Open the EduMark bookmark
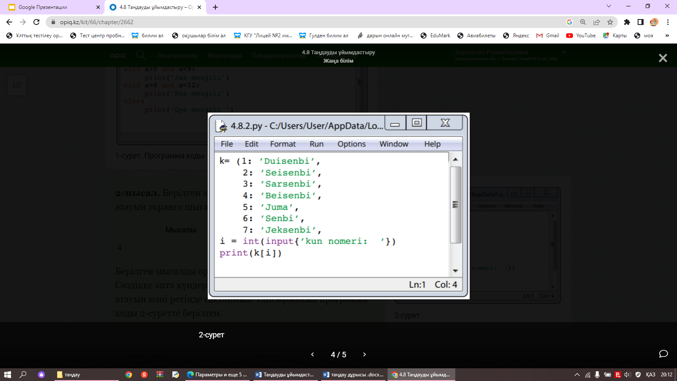The height and width of the screenshot is (381, 677). coord(435,36)
